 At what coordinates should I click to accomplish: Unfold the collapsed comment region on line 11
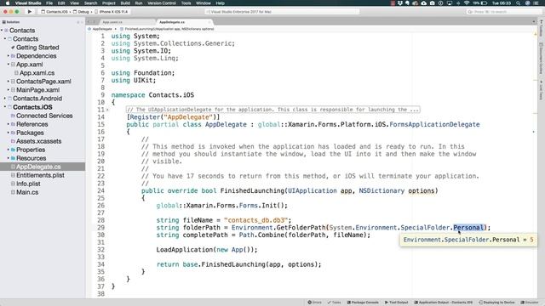(107, 110)
